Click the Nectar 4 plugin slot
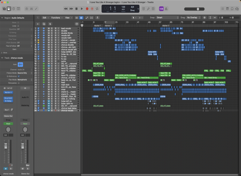 (8, 92)
